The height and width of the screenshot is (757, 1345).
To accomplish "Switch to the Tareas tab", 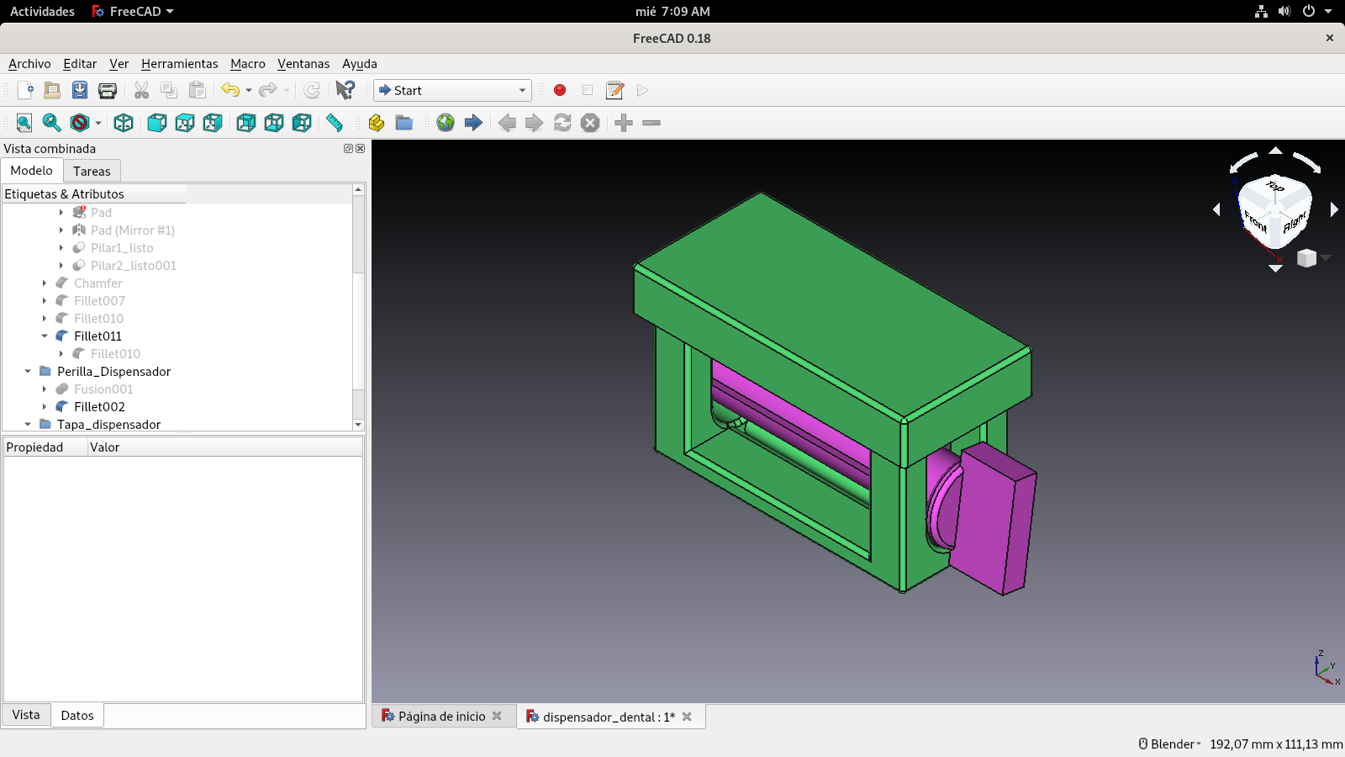I will coord(92,171).
